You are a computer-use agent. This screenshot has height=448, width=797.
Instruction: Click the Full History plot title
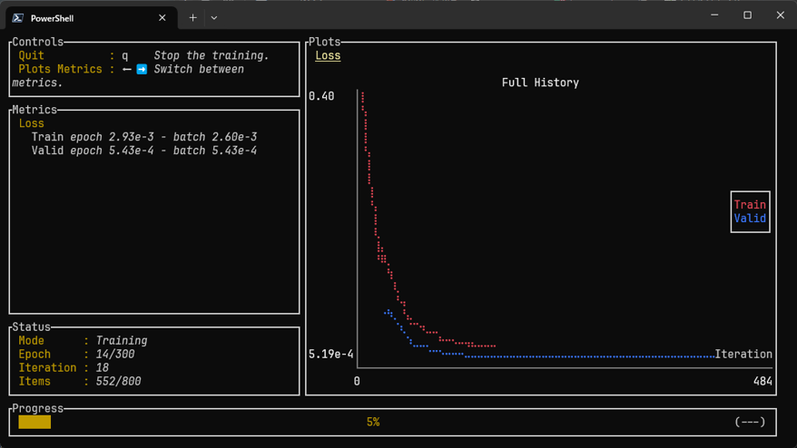(x=540, y=83)
